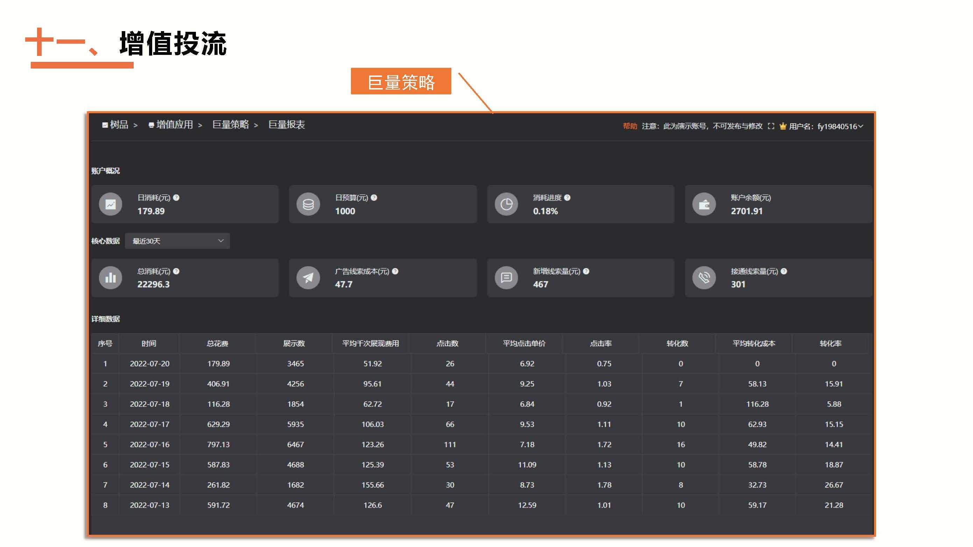Click the fullscreen icon near username

pyautogui.click(x=771, y=127)
